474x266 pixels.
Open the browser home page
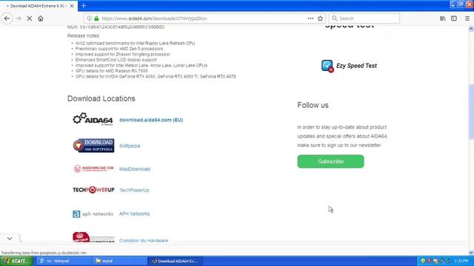point(41,18)
